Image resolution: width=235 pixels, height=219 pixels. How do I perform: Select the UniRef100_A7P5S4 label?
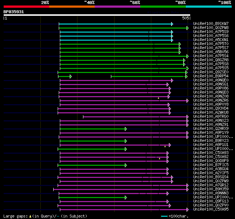pyautogui.click(x=211, y=56)
